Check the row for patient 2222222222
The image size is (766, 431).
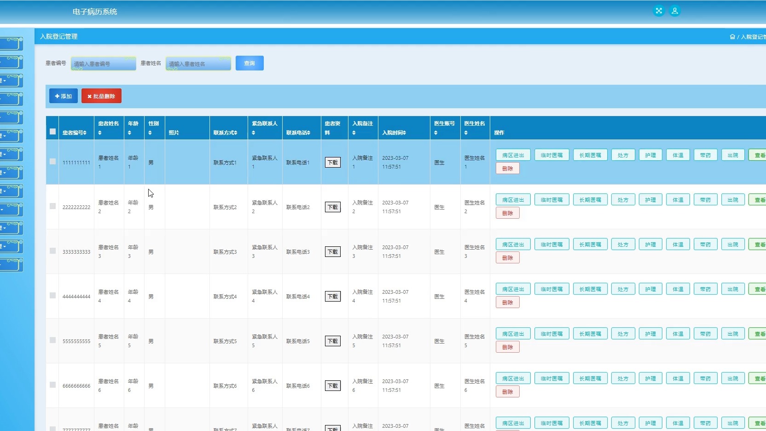point(52,206)
